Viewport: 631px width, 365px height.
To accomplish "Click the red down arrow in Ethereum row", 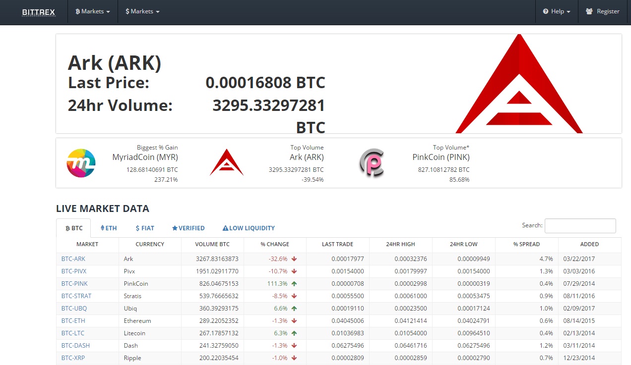I will [294, 321].
